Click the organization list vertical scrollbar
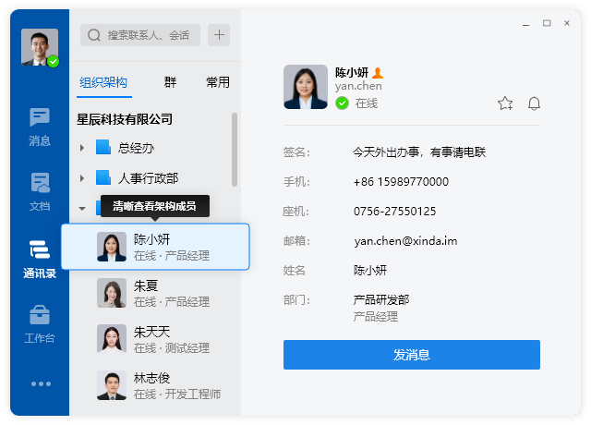The image size is (591, 425). click(x=235, y=150)
